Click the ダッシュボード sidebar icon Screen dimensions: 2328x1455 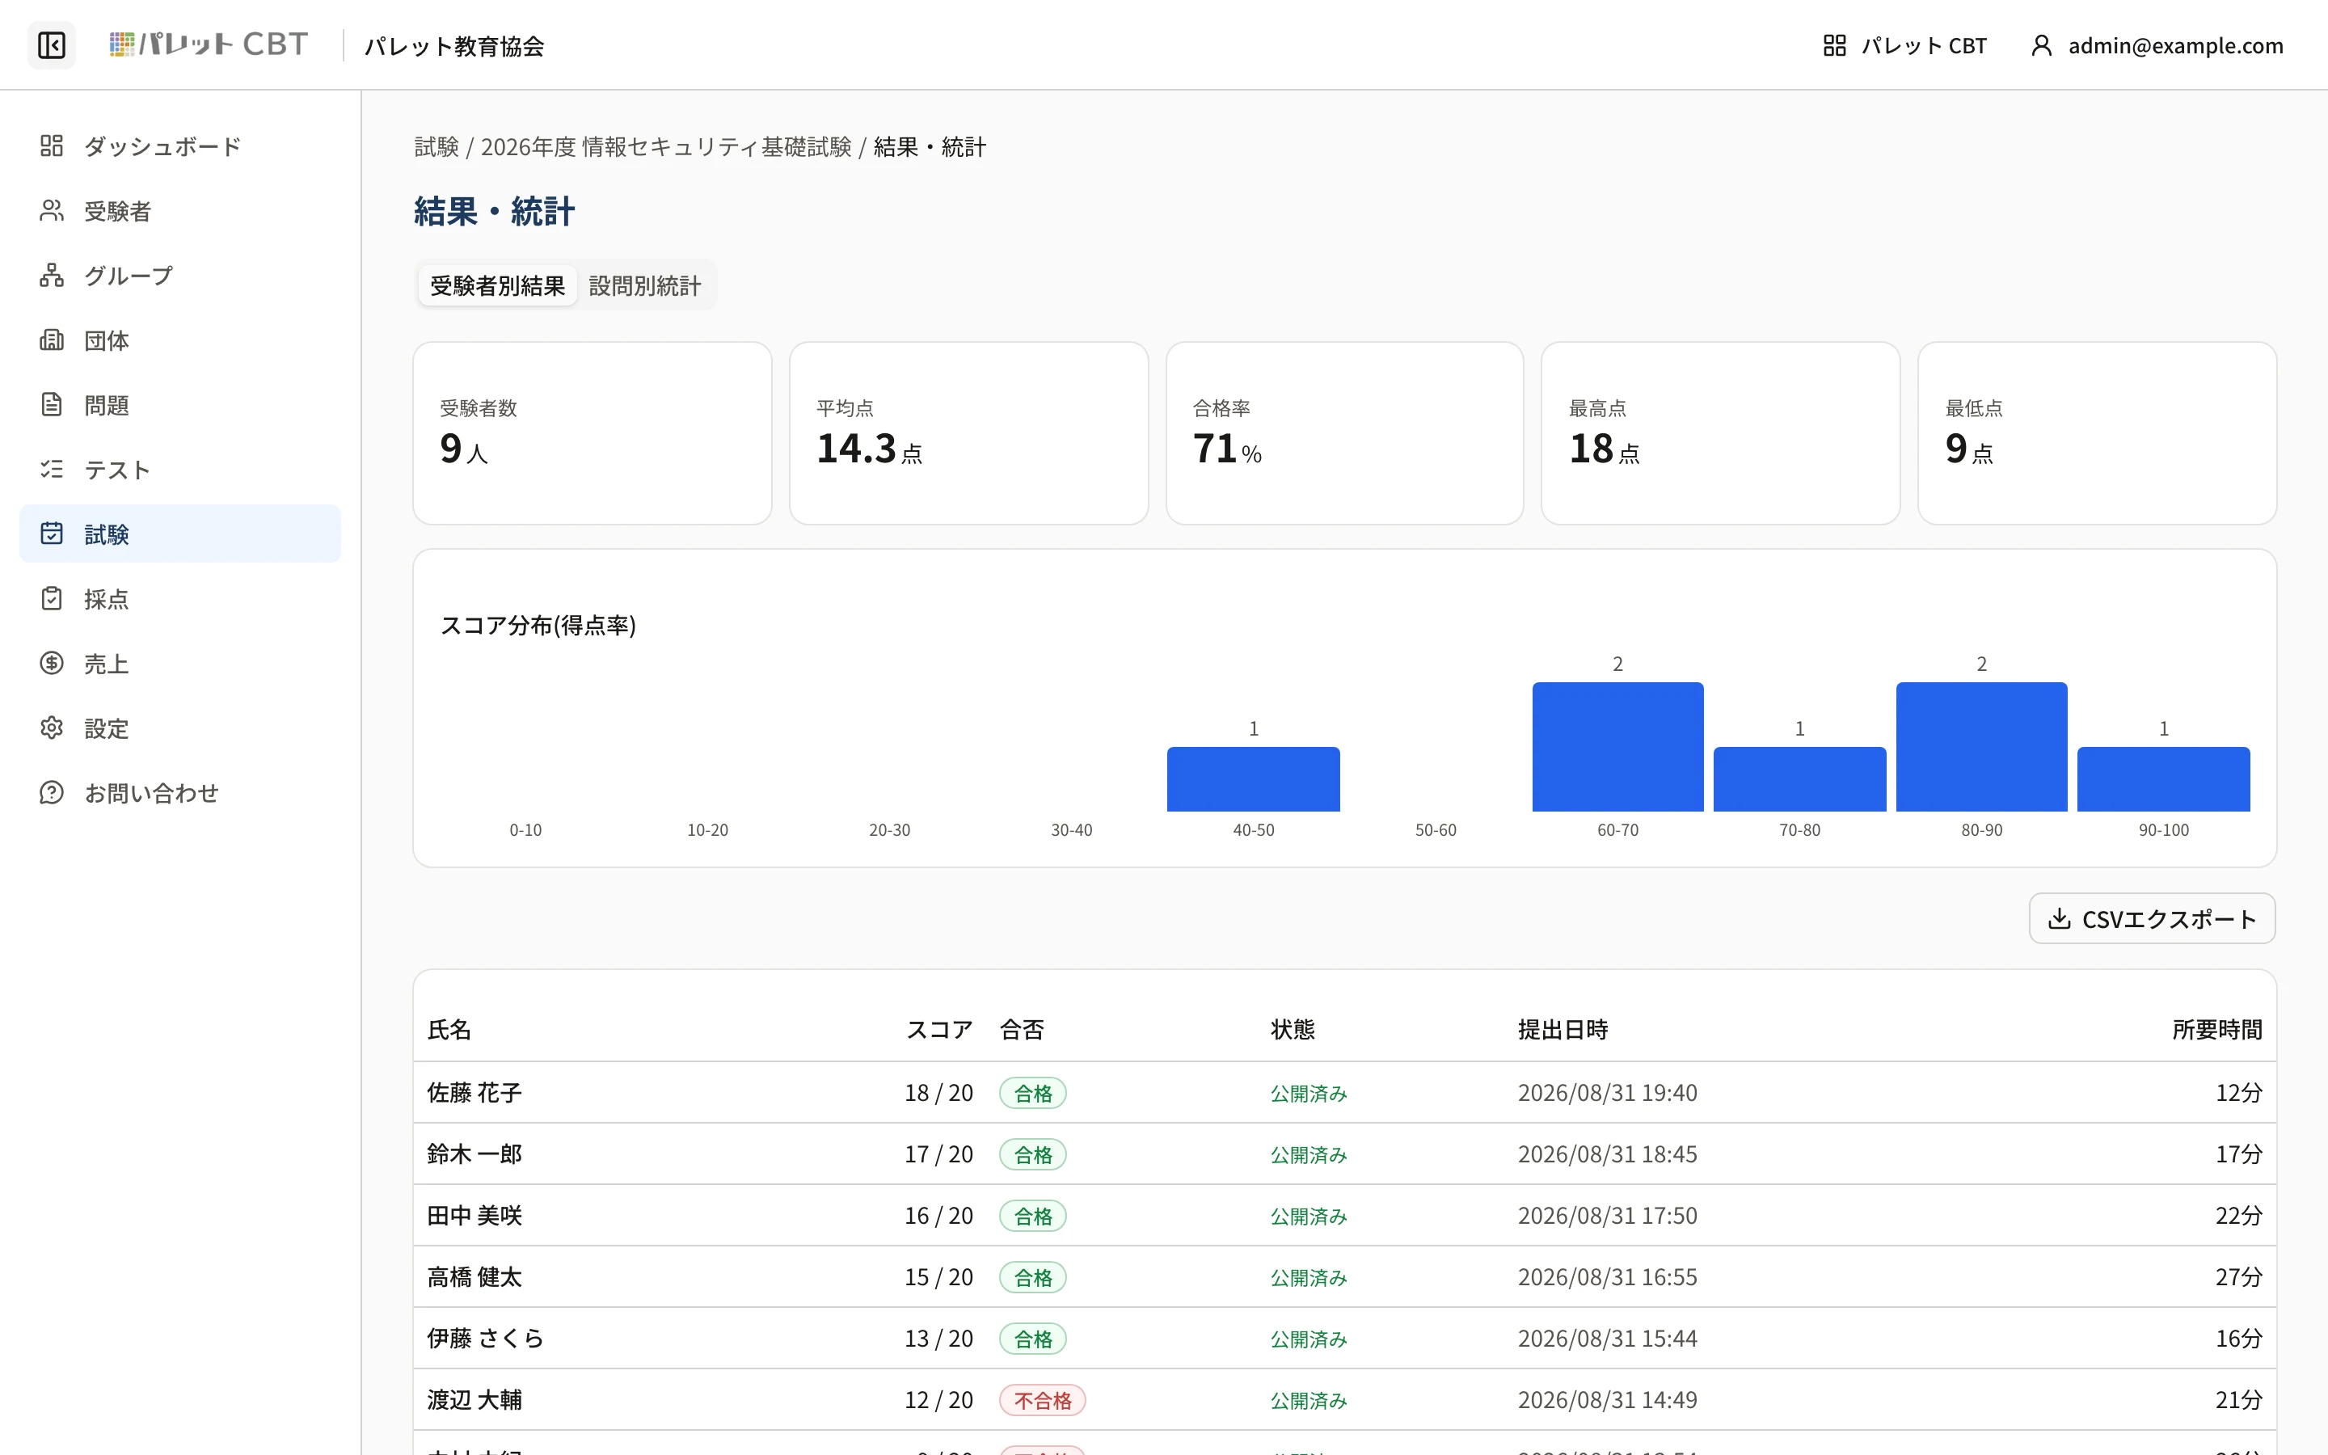52,145
